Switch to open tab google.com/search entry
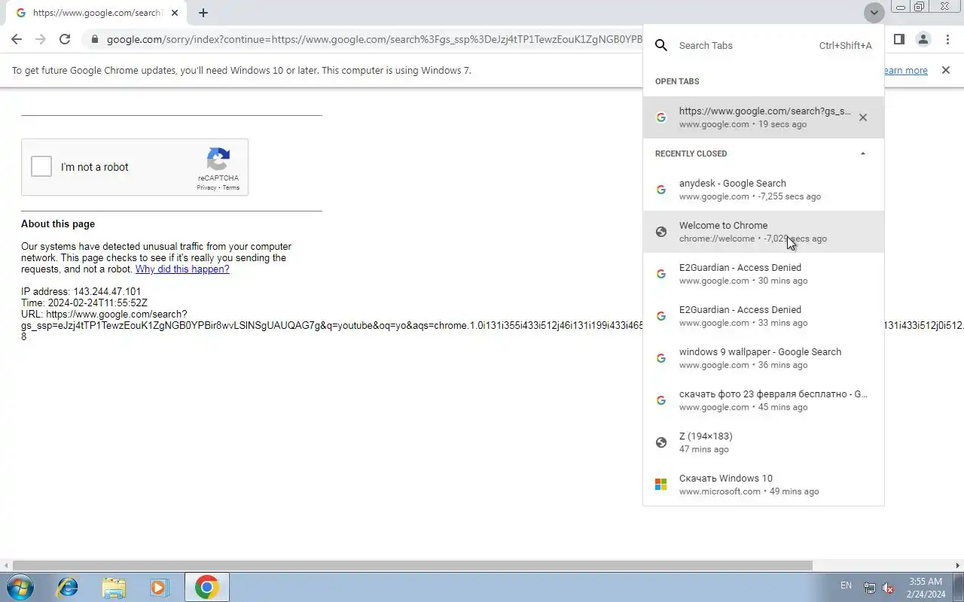Viewport: 964px width, 602px height. point(764,117)
